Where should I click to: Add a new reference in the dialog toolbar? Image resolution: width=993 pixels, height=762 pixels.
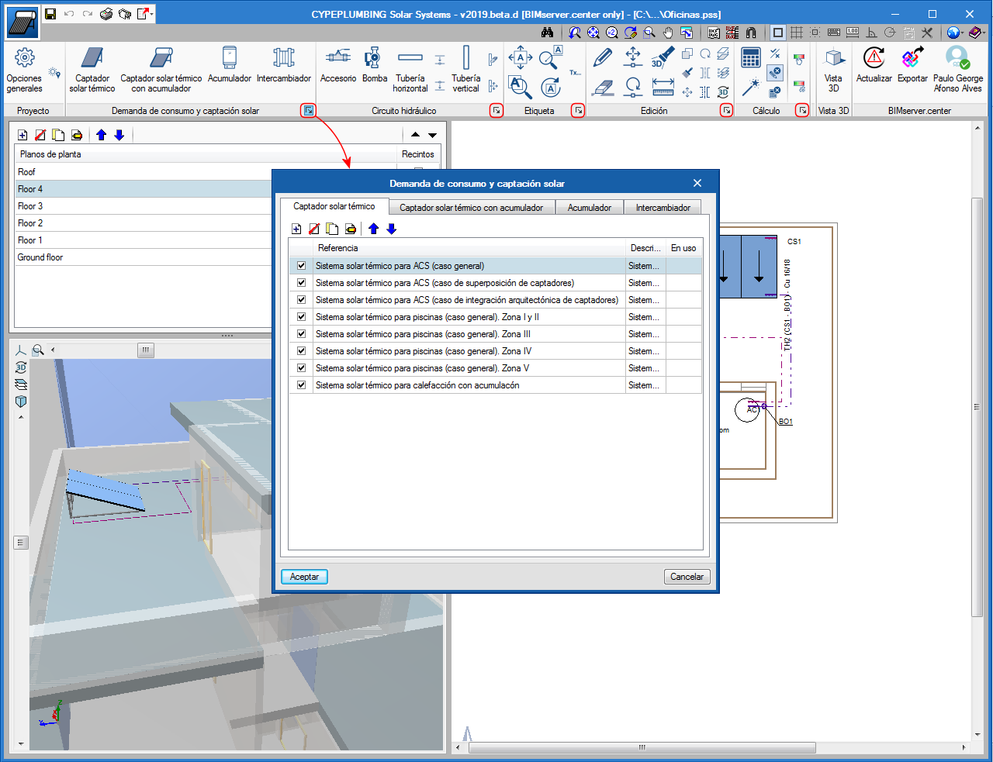click(x=296, y=229)
